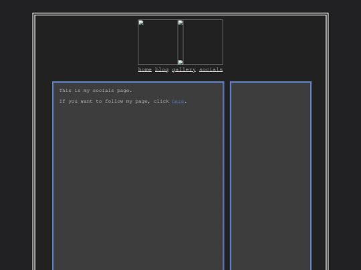Click "This is my socials page." text
Viewport: 361px width, 270px height.
96,91
